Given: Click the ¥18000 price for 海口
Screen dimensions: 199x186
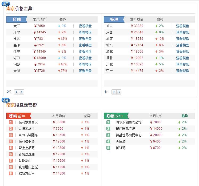Looking at the screenshot, I should click(39, 58).
